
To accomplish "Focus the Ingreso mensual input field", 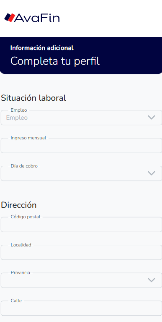I will click(x=81, y=145).
